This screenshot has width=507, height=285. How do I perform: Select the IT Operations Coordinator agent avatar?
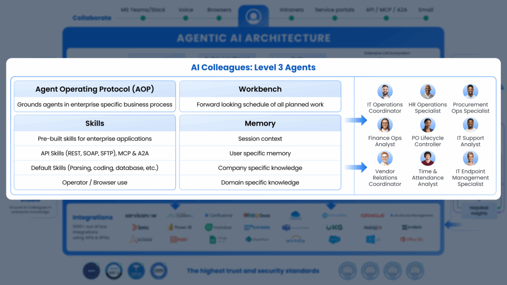385,92
